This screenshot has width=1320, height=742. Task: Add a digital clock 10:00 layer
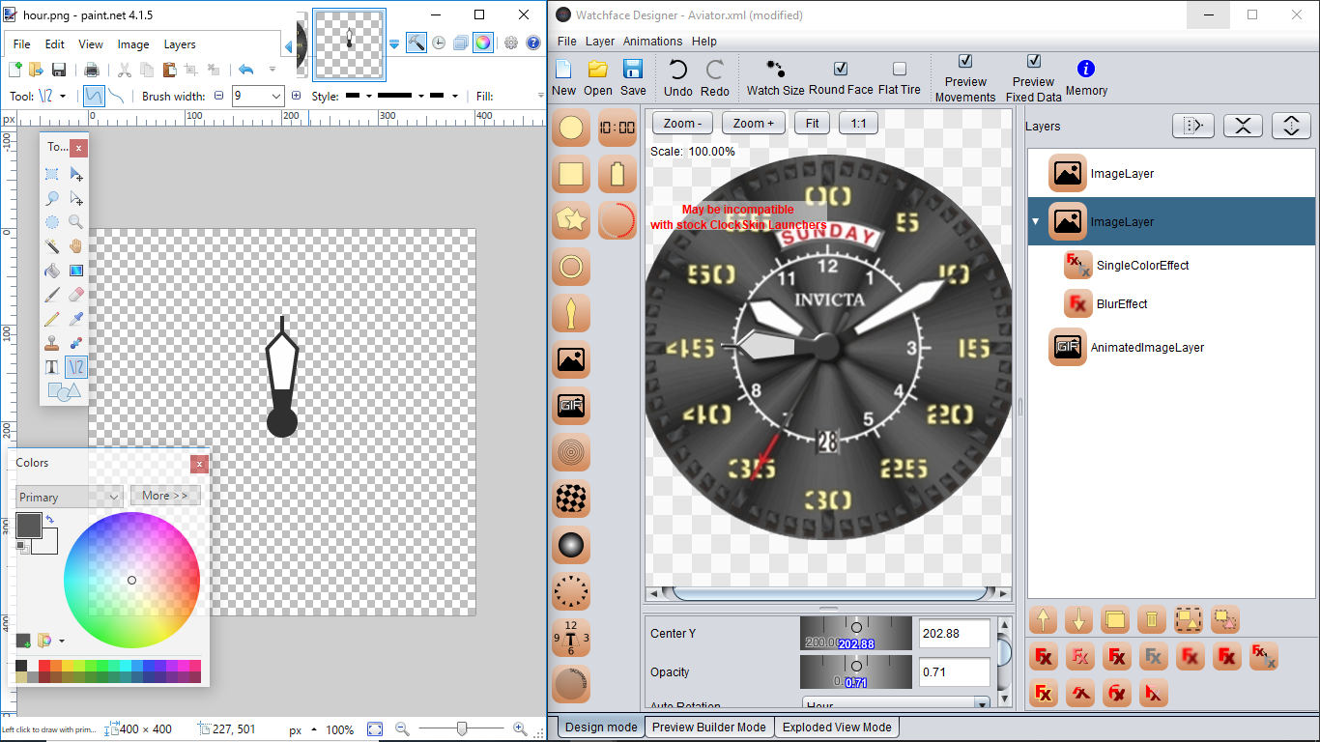pos(617,128)
